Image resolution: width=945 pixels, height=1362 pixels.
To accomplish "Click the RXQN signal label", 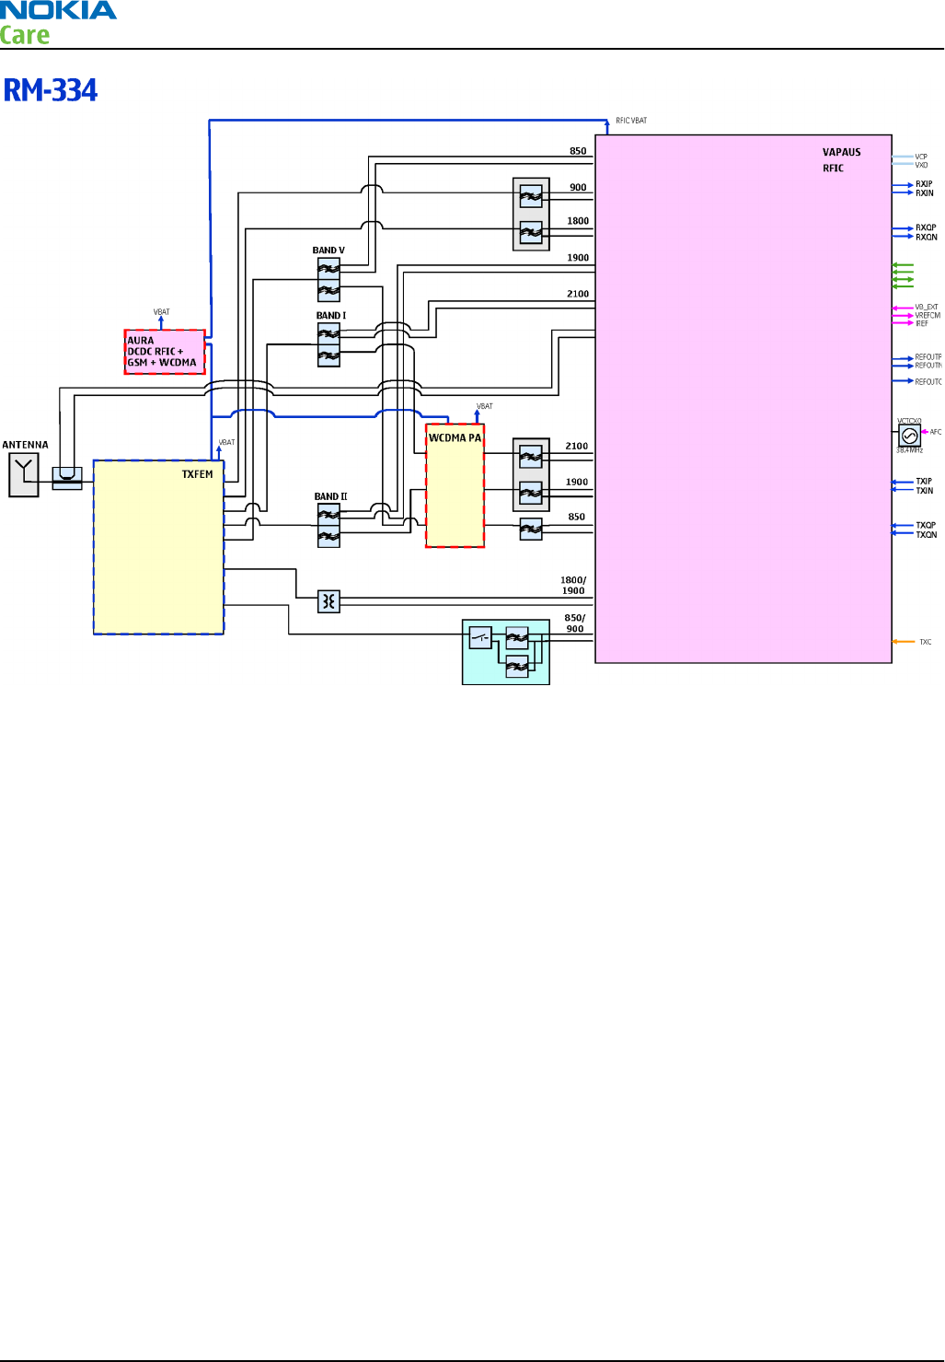I will (x=926, y=238).
